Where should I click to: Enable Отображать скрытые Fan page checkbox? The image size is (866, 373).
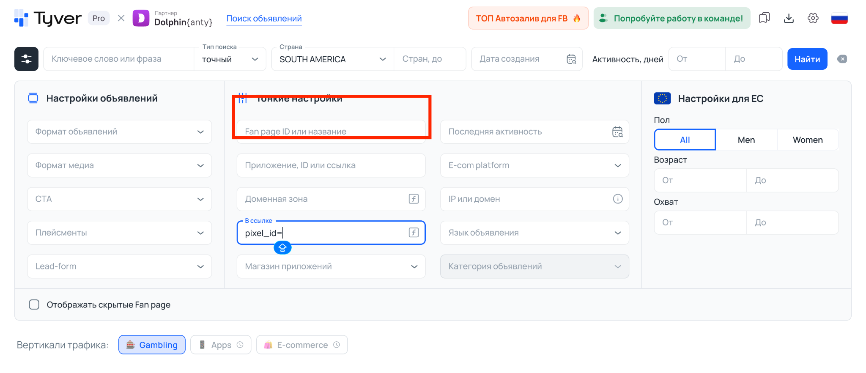[34, 304]
